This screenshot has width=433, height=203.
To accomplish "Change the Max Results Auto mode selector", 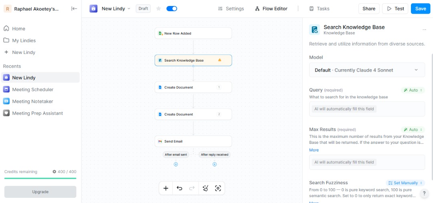I will pyautogui.click(x=413, y=129).
